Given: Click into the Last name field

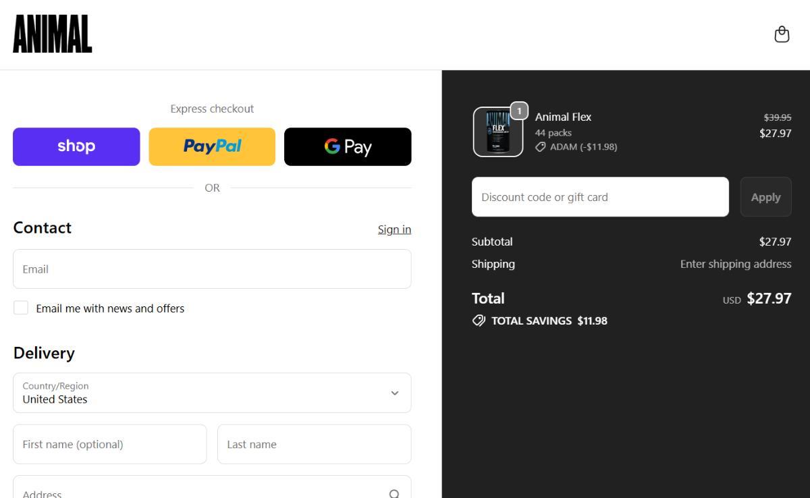Looking at the screenshot, I should coord(314,444).
